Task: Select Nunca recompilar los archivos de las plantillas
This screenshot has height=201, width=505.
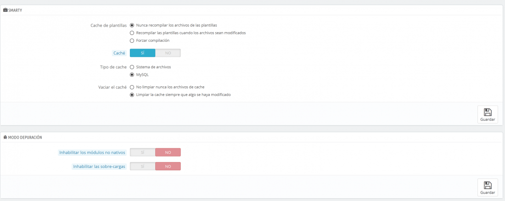Action: pyautogui.click(x=132, y=25)
